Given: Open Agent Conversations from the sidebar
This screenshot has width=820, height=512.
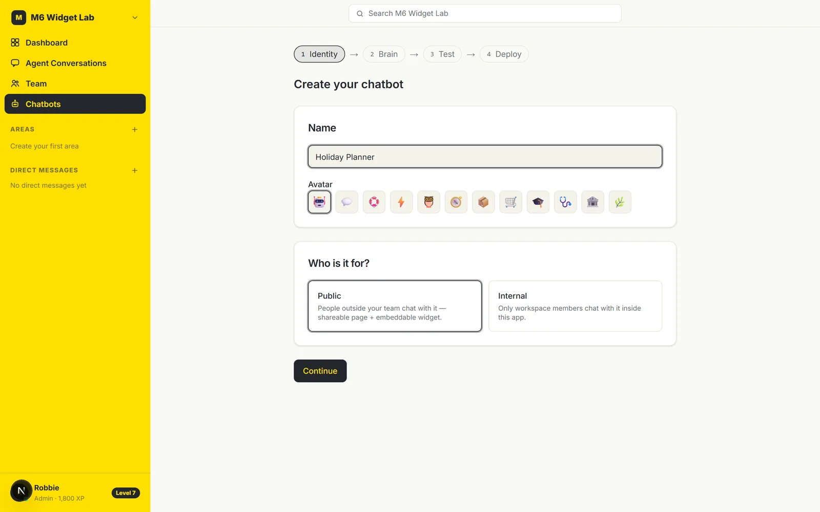Looking at the screenshot, I should coord(75,63).
